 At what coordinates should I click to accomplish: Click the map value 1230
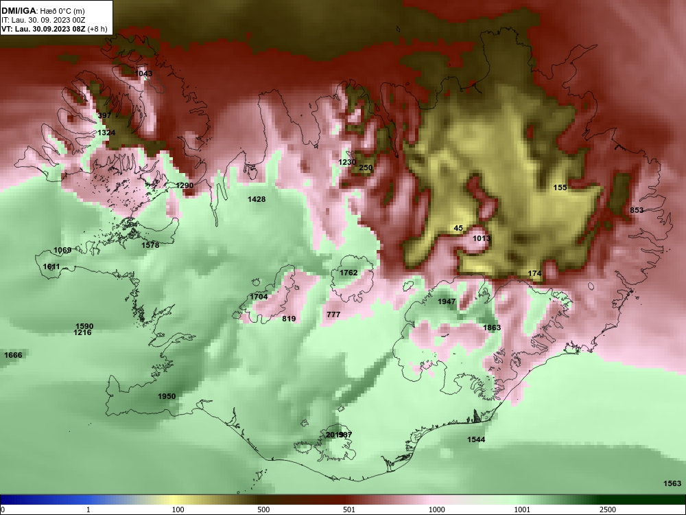347,162
